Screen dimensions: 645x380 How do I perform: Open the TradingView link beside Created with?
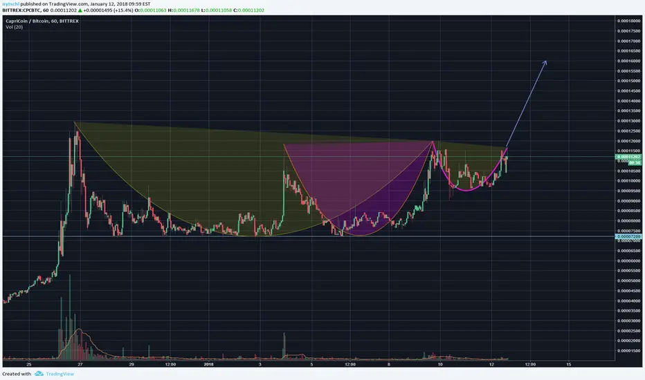click(60, 374)
